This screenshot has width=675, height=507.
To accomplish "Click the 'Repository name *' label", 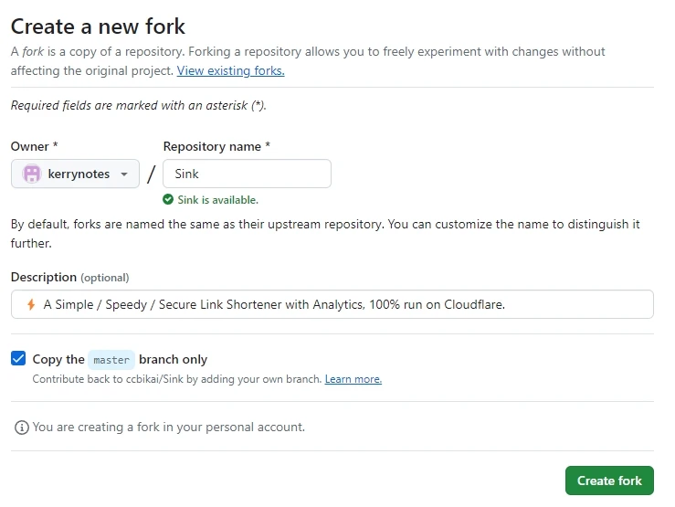I will [x=216, y=146].
